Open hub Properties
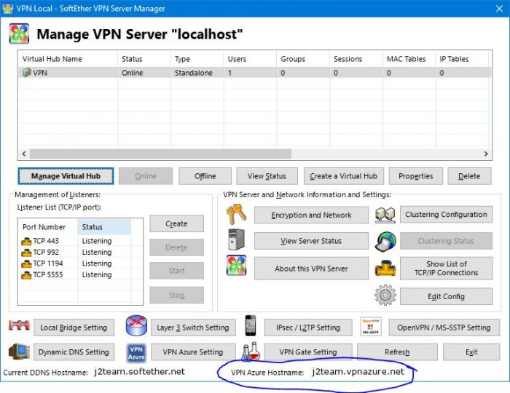The width and height of the screenshot is (510, 393). [x=416, y=176]
